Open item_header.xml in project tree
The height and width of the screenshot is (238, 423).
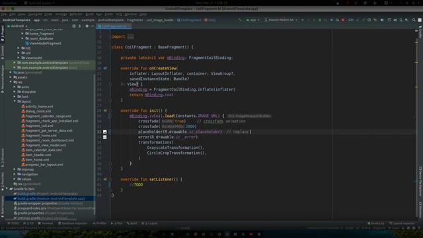coord(36,155)
